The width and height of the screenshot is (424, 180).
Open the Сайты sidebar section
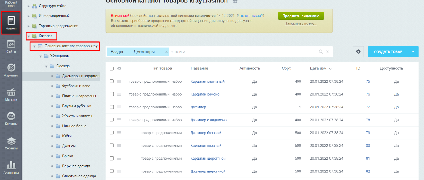(x=11, y=46)
